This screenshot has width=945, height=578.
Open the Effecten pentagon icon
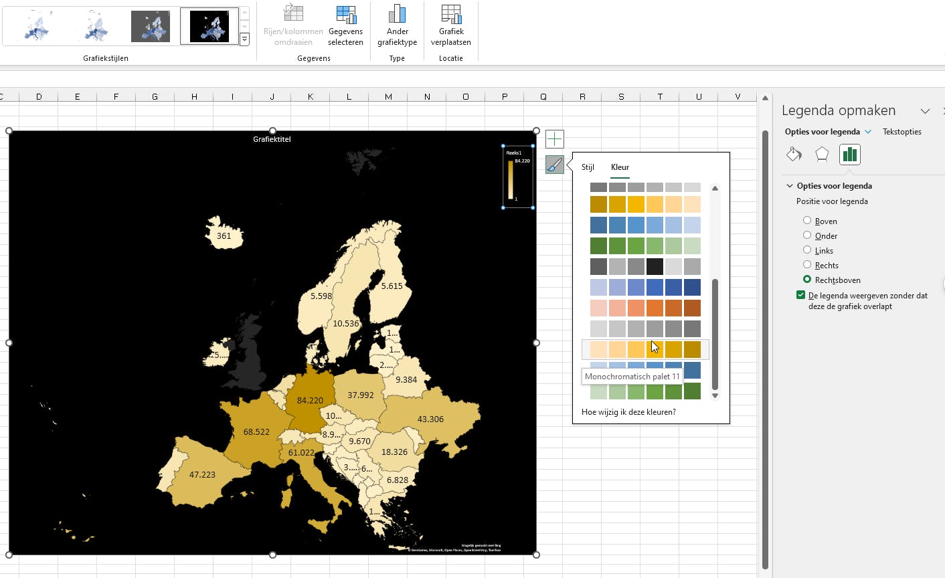tap(822, 155)
